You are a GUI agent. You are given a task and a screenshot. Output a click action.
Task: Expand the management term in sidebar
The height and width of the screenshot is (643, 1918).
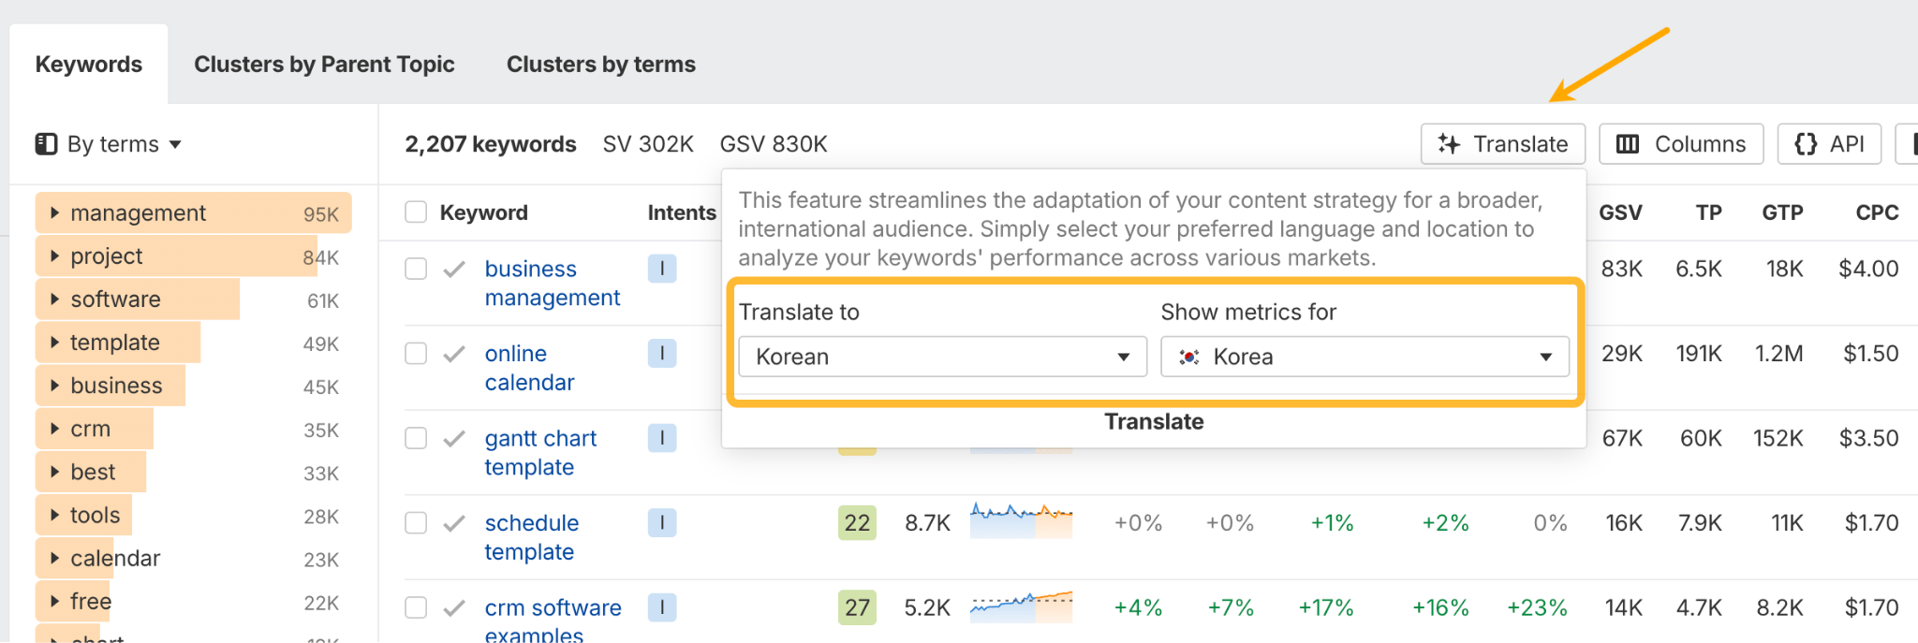[55, 212]
